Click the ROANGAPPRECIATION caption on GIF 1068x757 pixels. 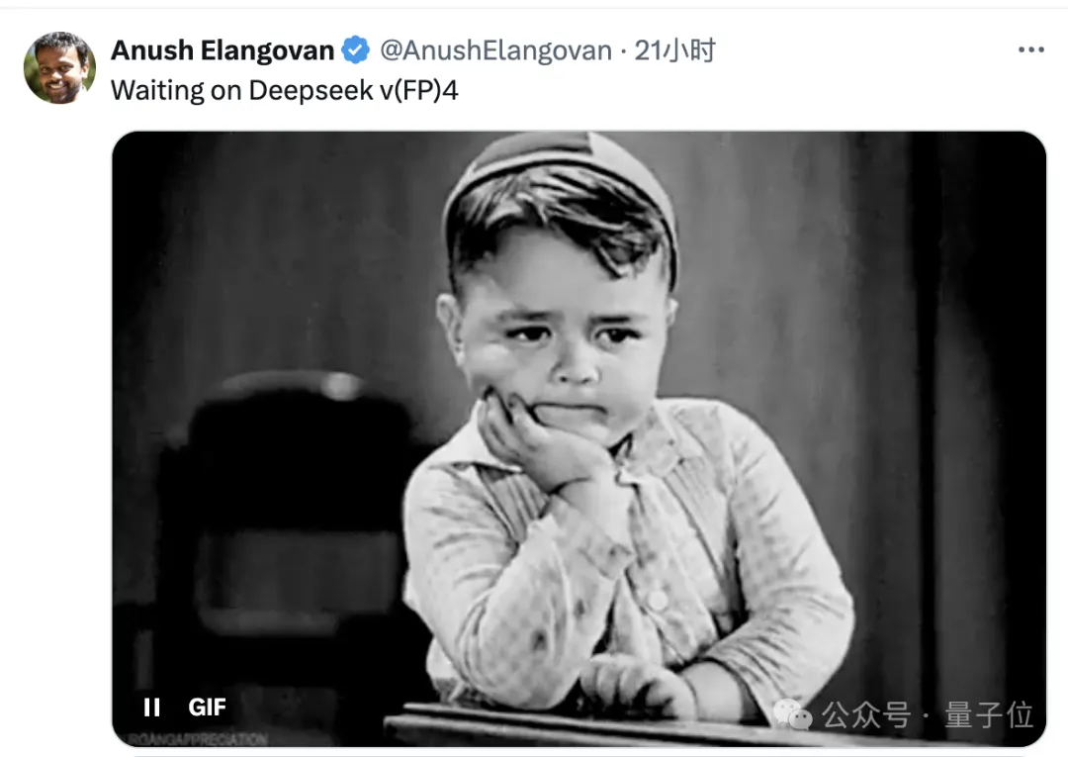[198, 739]
